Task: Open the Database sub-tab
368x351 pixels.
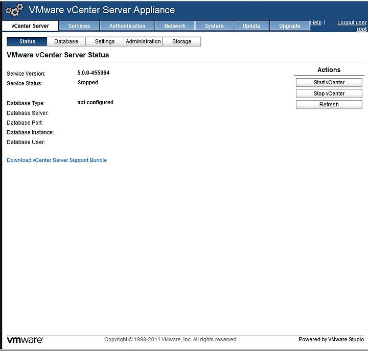Action: 66,41
